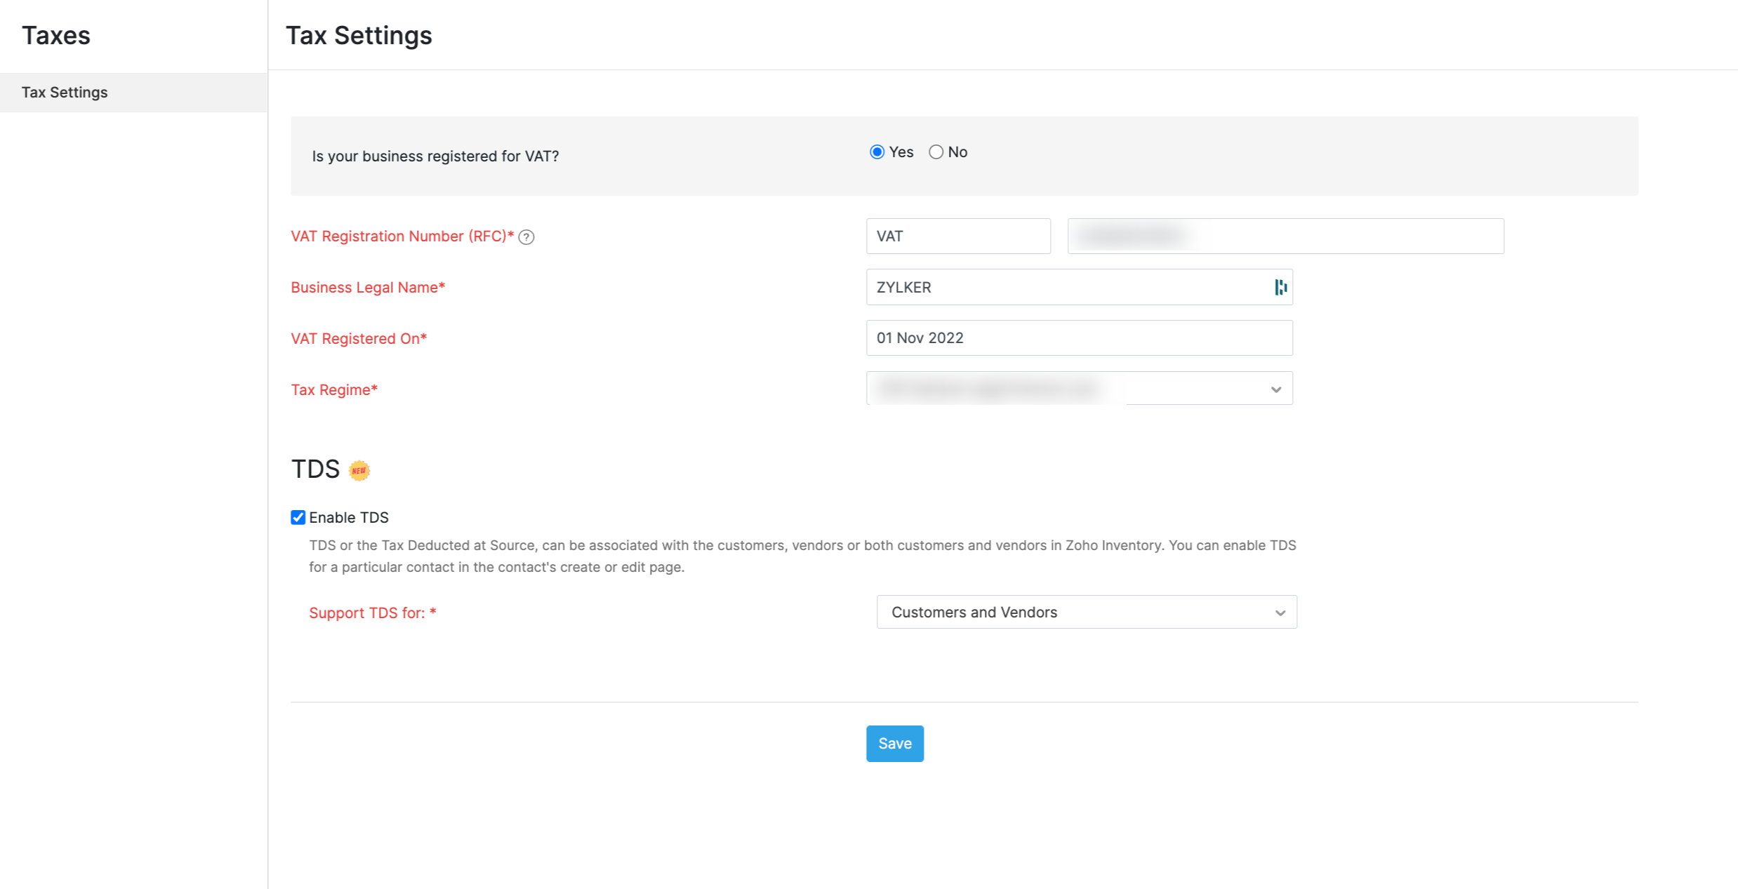Open Tax Settings in the sidebar

pos(65,93)
